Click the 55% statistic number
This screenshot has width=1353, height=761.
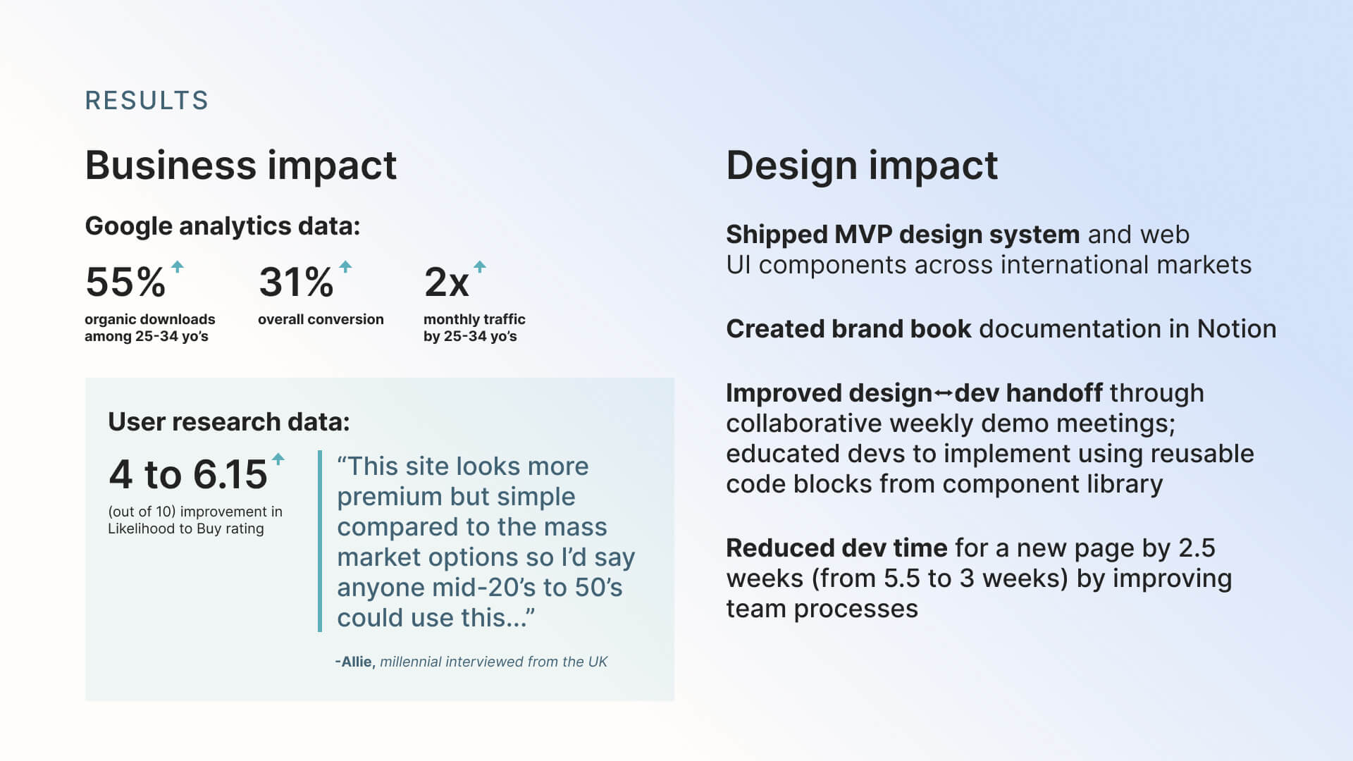click(x=125, y=282)
